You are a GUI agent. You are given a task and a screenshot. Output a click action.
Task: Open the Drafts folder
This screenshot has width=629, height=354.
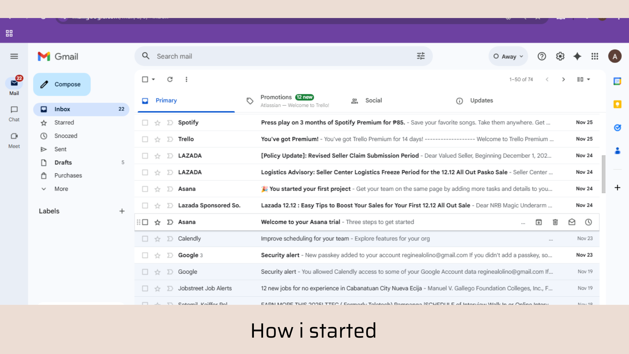pyautogui.click(x=63, y=163)
